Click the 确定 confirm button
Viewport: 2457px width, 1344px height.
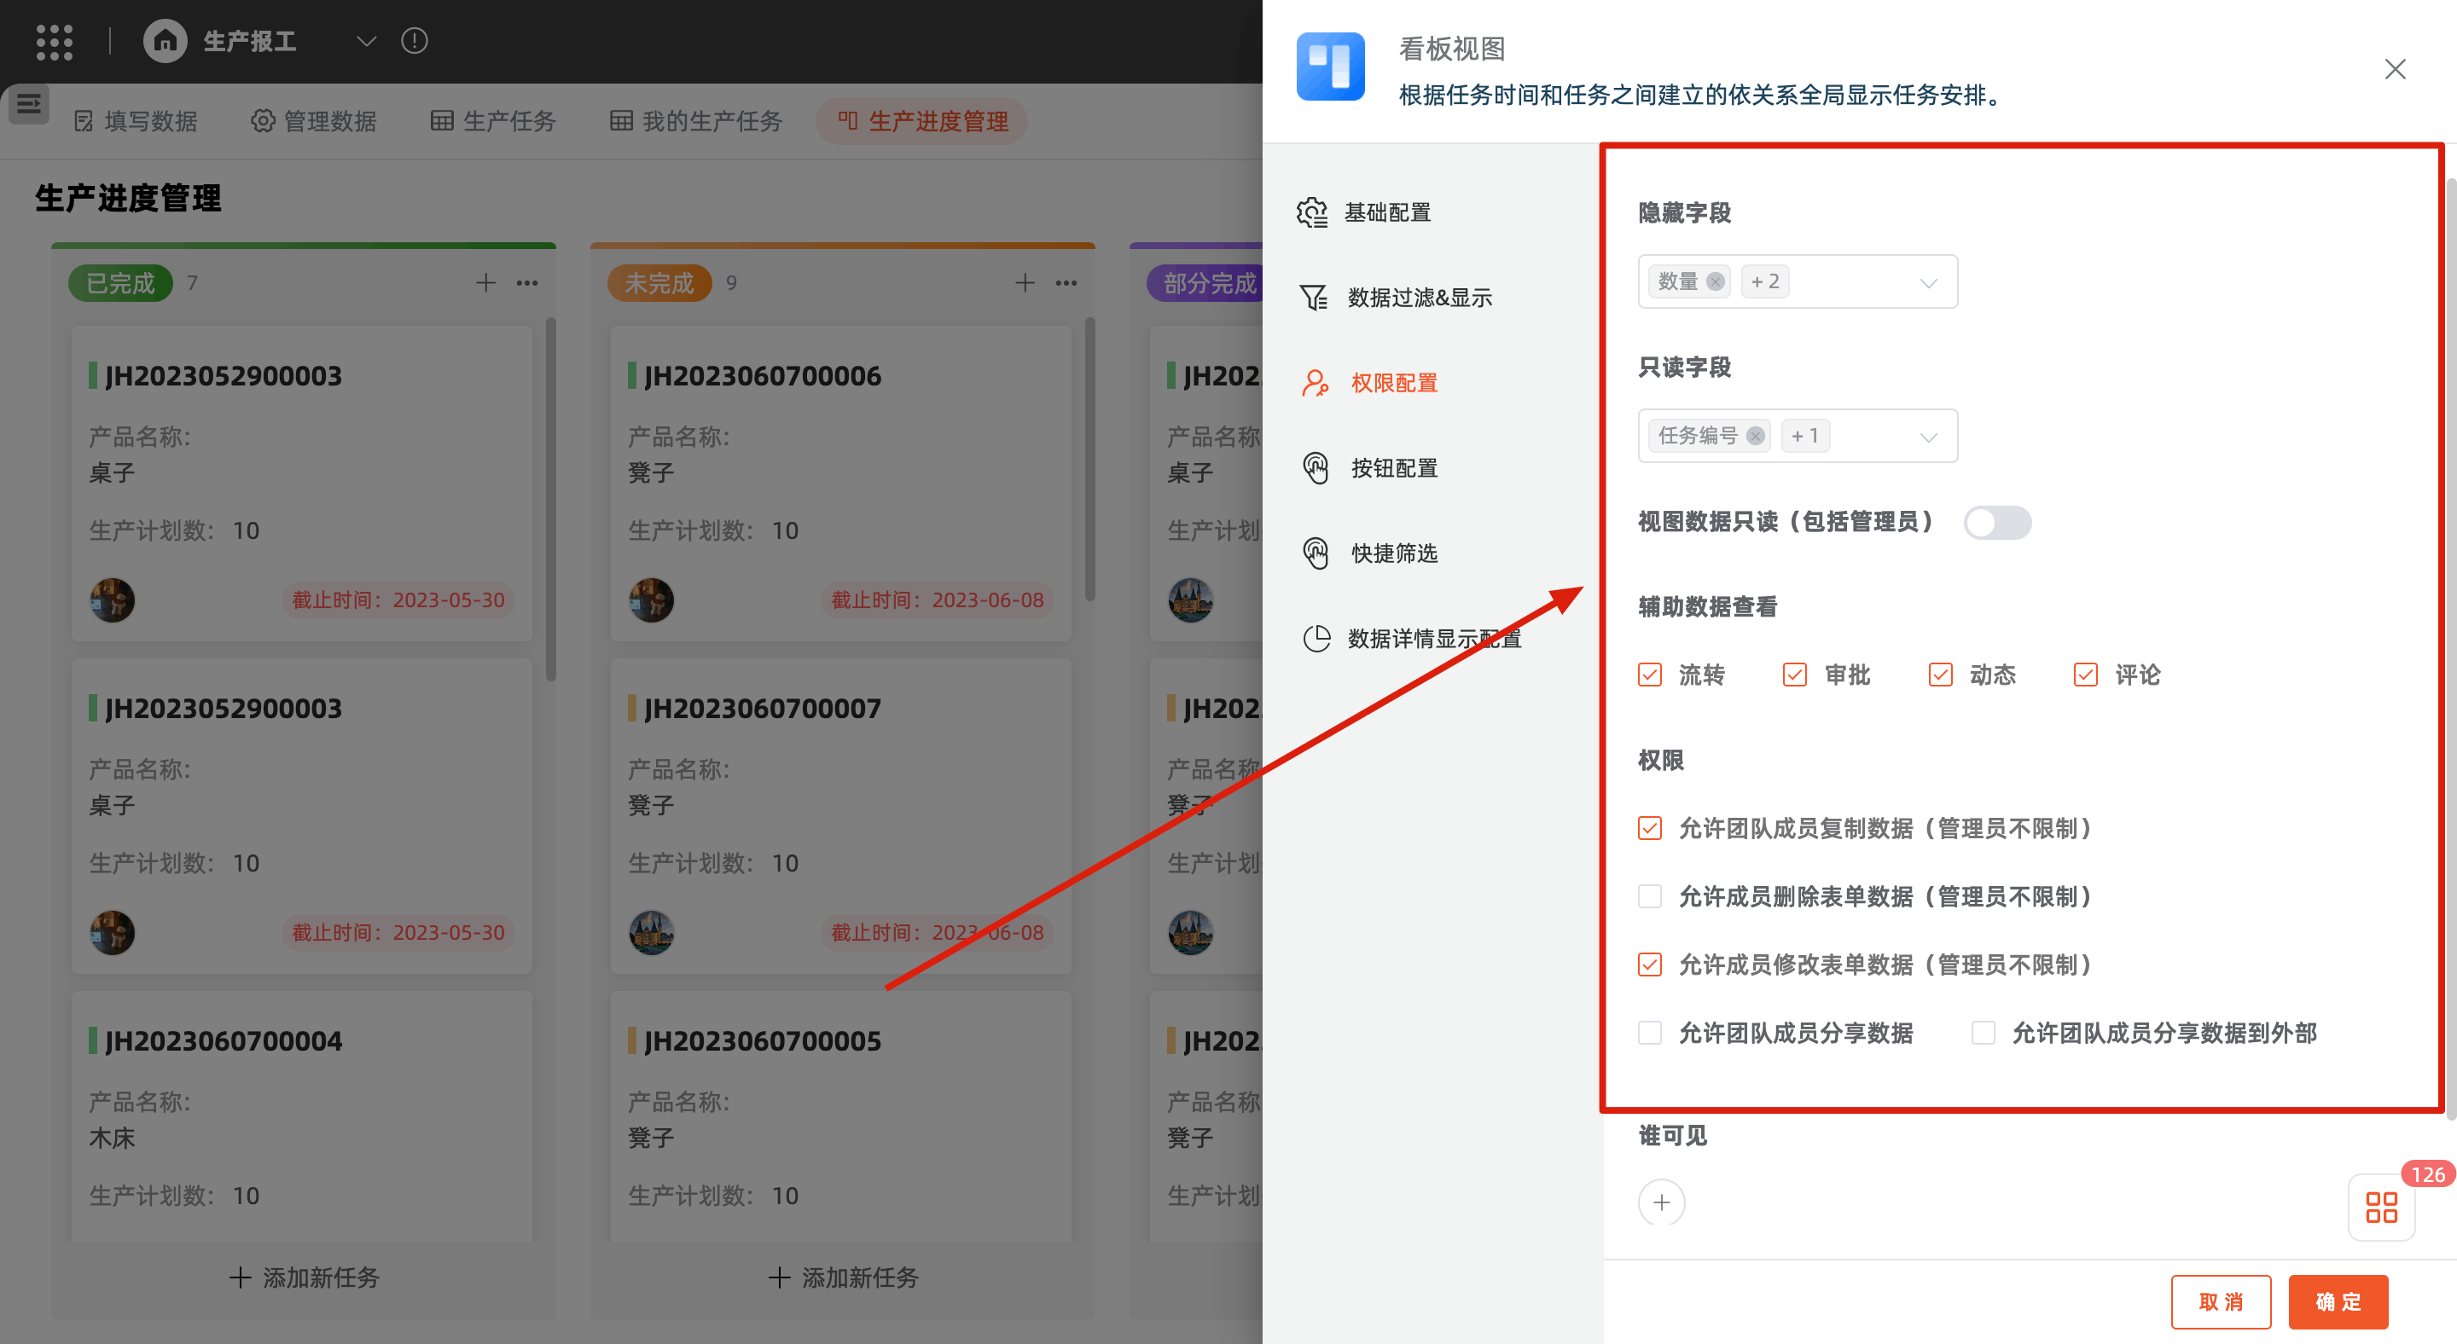click(x=2338, y=1302)
